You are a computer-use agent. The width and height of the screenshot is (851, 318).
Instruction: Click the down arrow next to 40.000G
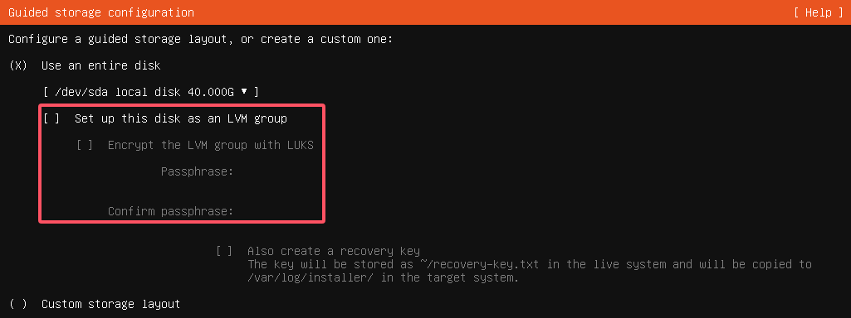tap(244, 92)
